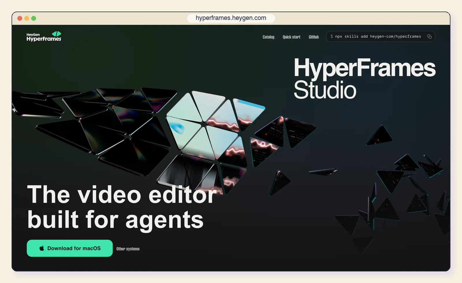Image resolution: width=462 pixels, height=283 pixels.
Task: Open the Catalog page
Action: pos(268,37)
